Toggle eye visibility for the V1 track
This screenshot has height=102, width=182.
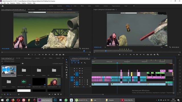[x=82, y=77]
